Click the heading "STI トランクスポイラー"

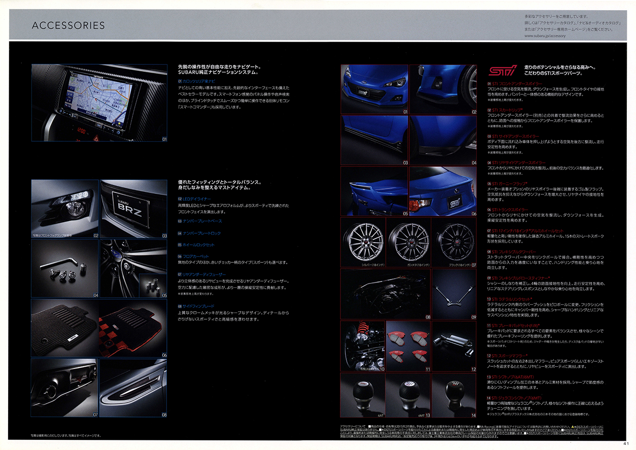510,210
